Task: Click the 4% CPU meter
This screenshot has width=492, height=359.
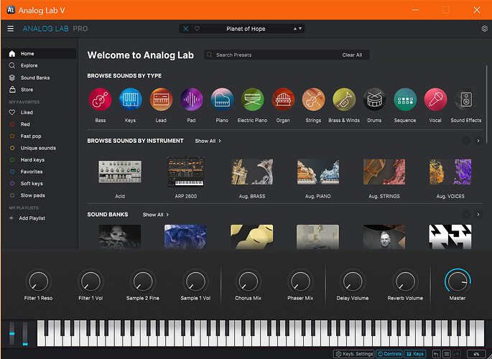Action: pyautogui.click(x=476, y=354)
